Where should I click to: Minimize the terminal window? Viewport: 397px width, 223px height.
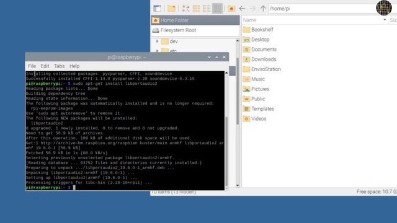(209, 57)
